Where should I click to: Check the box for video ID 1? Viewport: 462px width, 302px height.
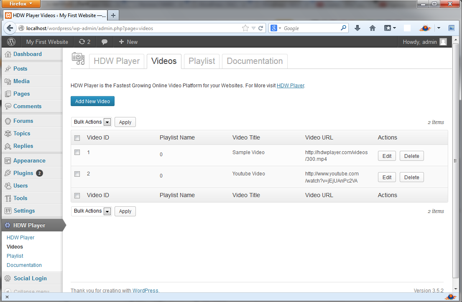77,152
